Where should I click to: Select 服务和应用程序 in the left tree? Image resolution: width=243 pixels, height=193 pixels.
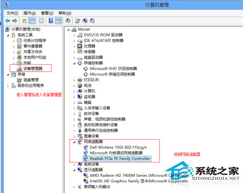coord(31,85)
